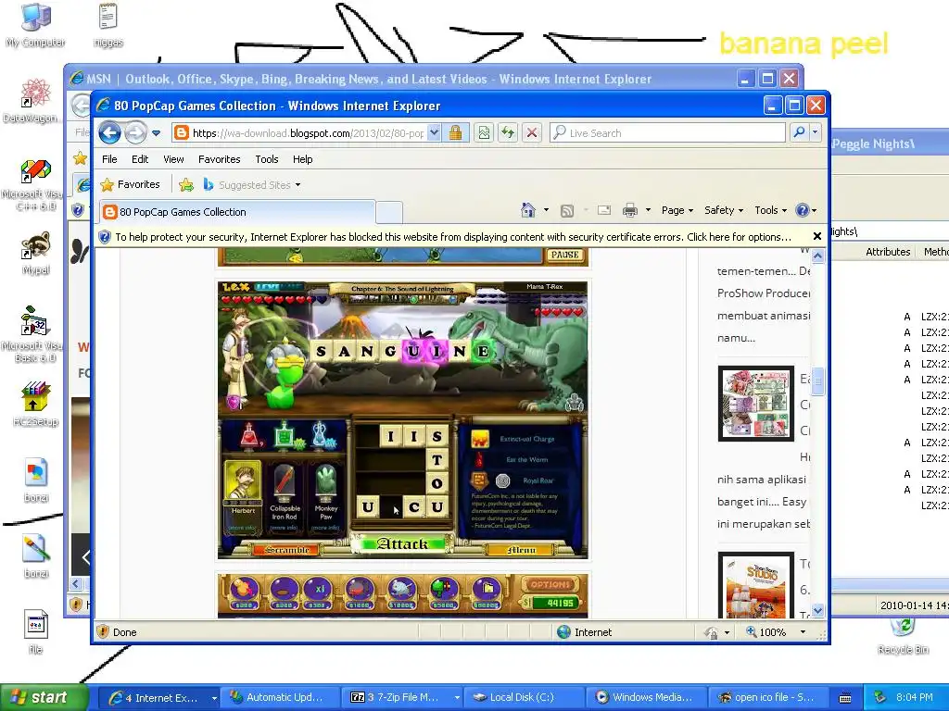Screen dimensions: 949x711
Task: Click the Add to Favorites Bar icon
Action: point(185,185)
